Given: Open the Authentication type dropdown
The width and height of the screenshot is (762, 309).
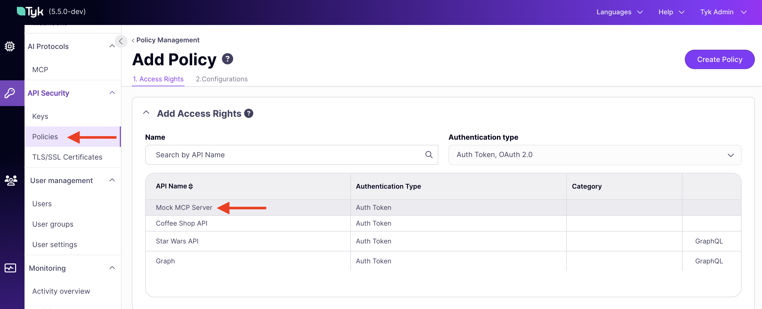Looking at the screenshot, I should pos(595,155).
